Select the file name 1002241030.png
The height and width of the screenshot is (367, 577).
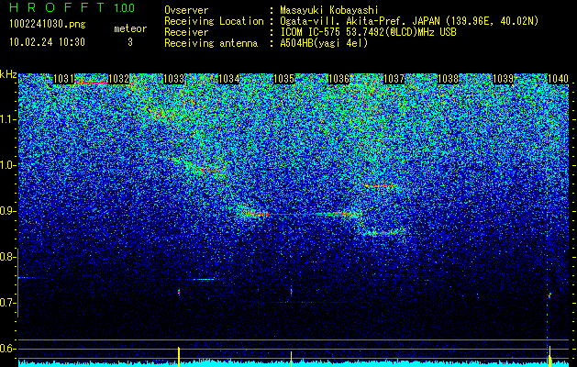click(48, 24)
